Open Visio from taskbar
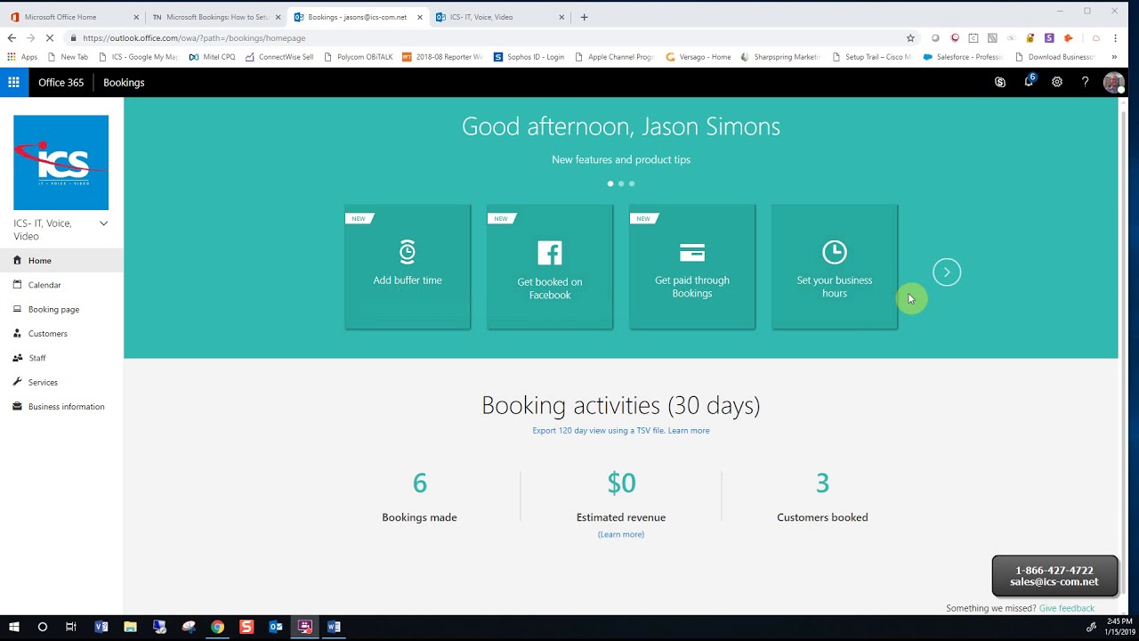Screen dimensions: 1139x641 [101, 627]
